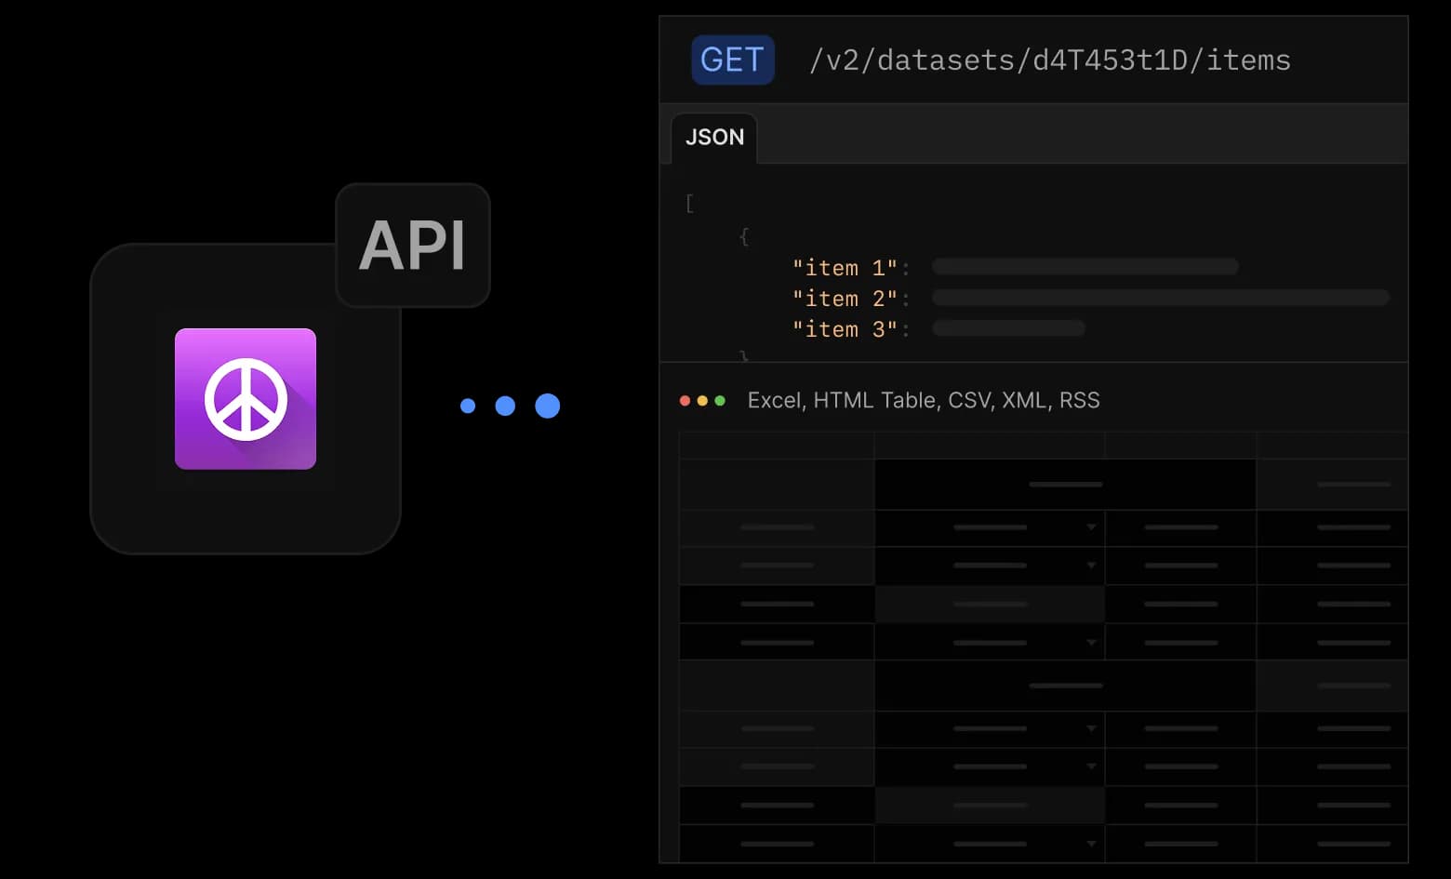Click the /v2/datasets/d4T453t1D/items endpoint path
This screenshot has height=879, width=1451.
1050,60
